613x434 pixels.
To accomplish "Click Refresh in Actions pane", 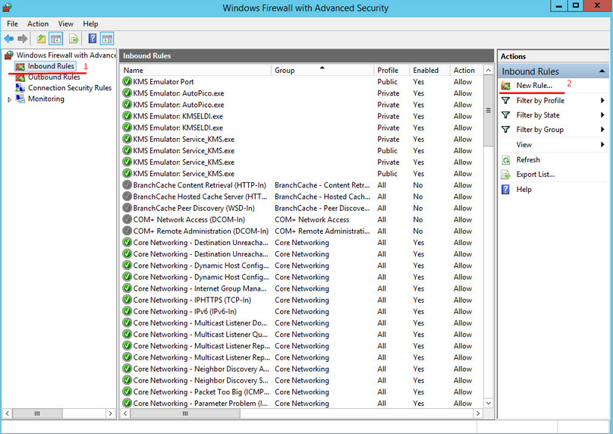I will coord(528,160).
